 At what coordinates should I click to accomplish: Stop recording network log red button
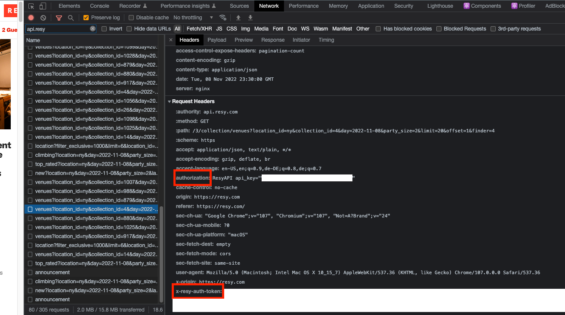click(31, 18)
